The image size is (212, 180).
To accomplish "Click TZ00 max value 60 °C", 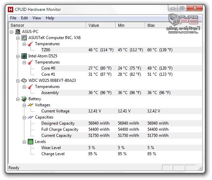I will [x=160, y=50].
